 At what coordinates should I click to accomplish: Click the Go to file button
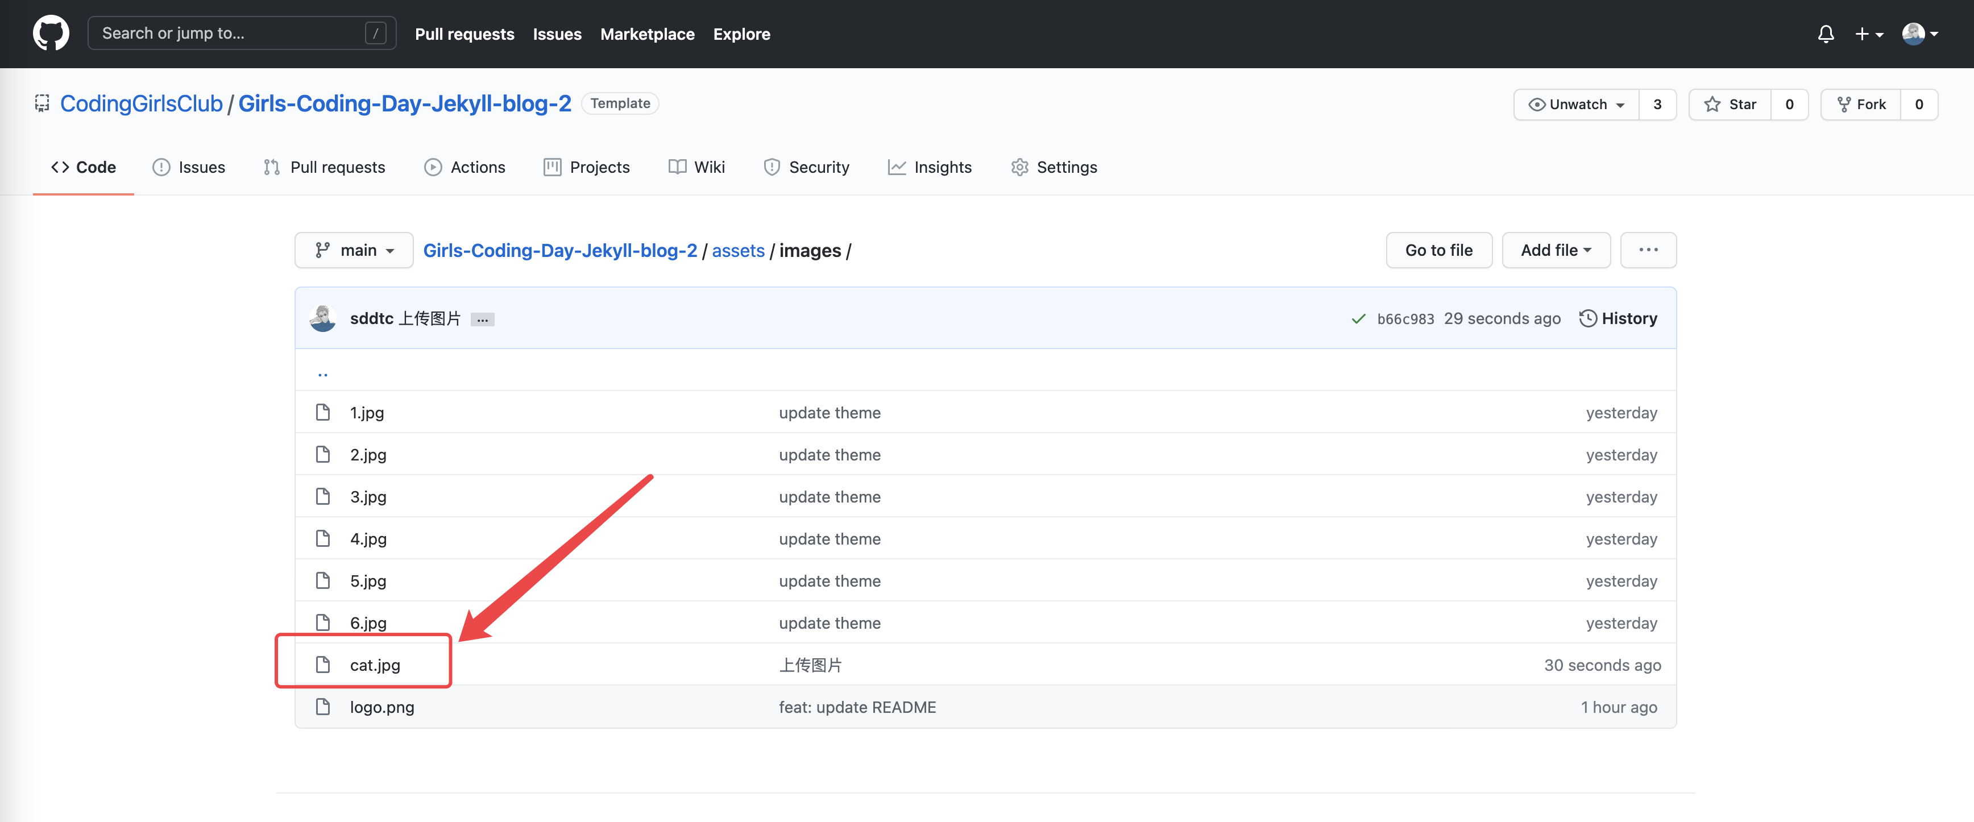pyautogui.click(x=1438, y=251)
